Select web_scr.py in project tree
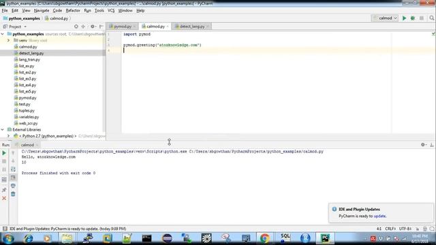436x245 pixels. click(x=28, y=123)
